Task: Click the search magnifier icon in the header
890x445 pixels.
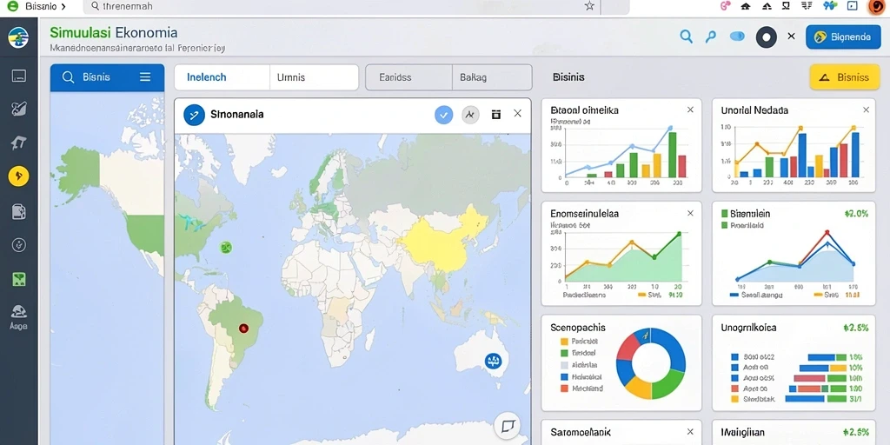Action: click(x=687, y=37)
